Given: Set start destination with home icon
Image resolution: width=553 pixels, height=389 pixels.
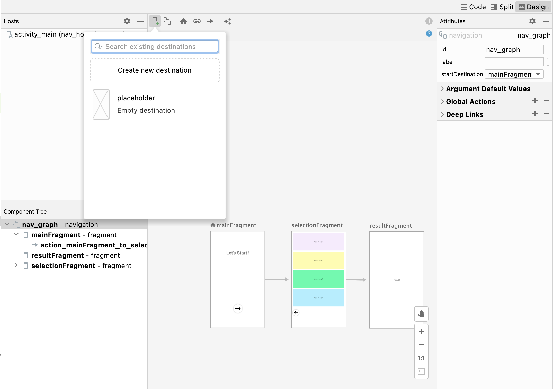Looking at the screenshot, I should pyautogui.click(x=183, y=21).
